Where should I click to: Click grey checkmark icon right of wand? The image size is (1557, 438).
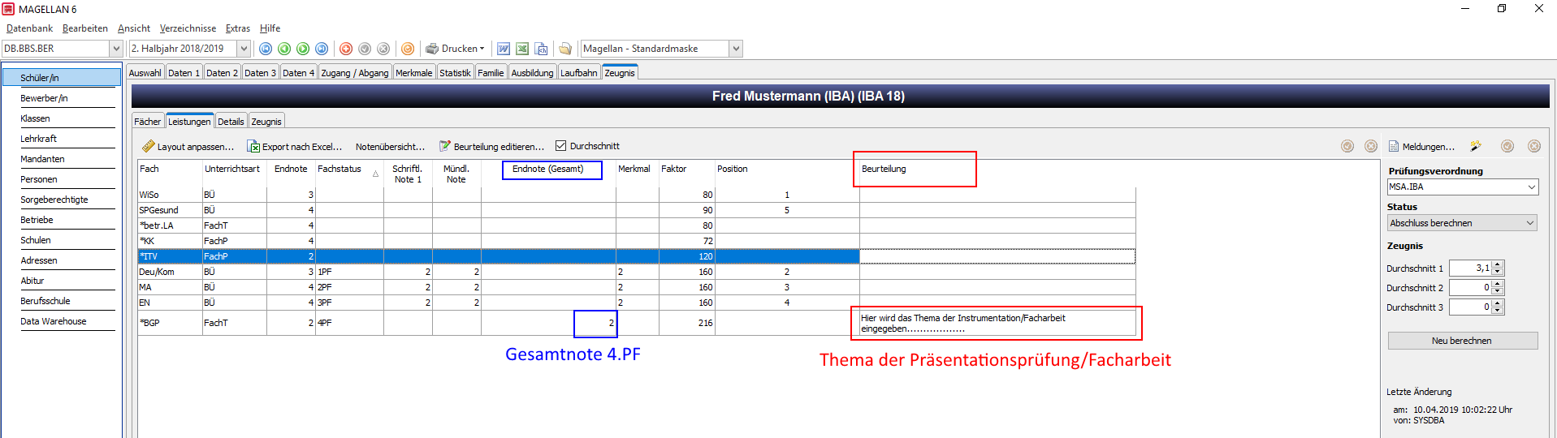[1507, 146]
